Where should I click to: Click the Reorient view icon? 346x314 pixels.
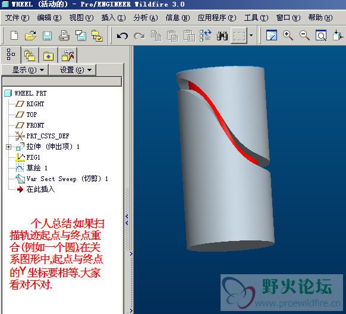click(338, 36)
